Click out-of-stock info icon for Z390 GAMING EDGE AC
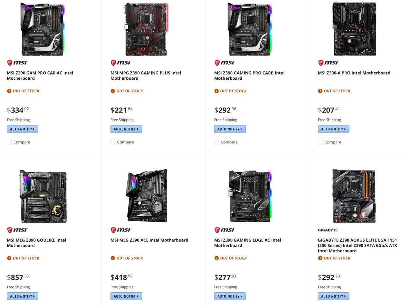The width and height of the screenshot is (403, 306). click(x=217, y=258)
